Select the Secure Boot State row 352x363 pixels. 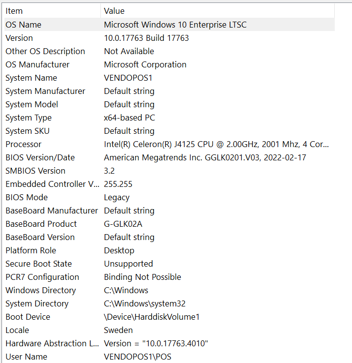click(38, 264)
